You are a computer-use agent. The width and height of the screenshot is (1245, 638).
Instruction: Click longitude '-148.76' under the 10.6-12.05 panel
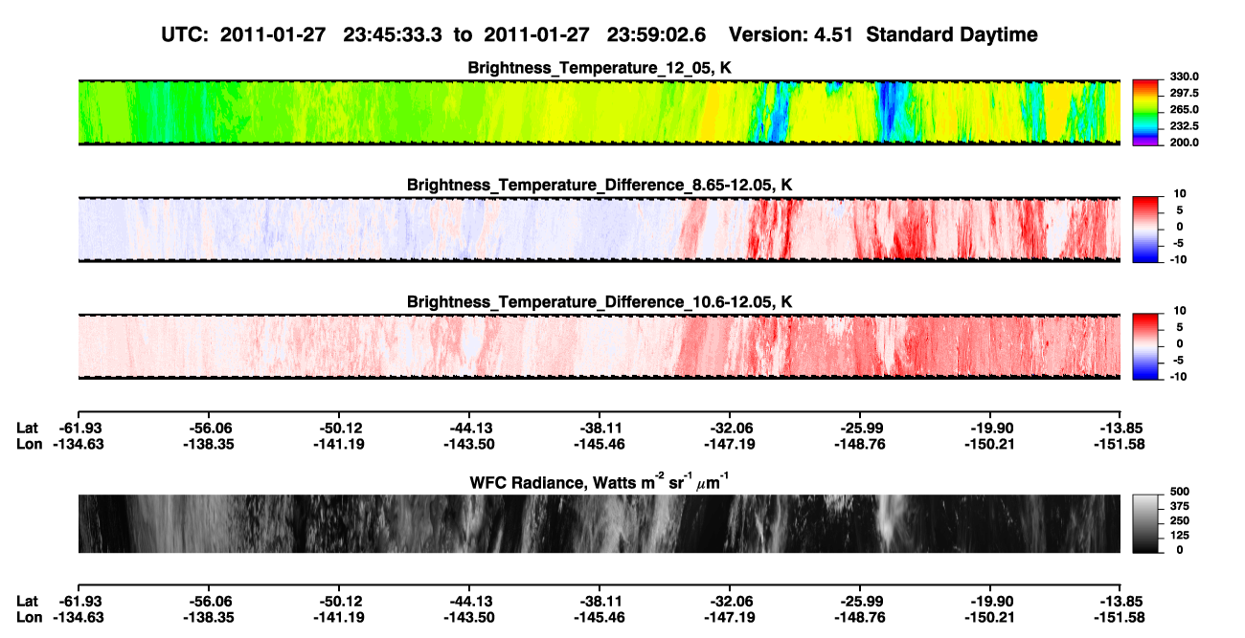coord(860,444)
